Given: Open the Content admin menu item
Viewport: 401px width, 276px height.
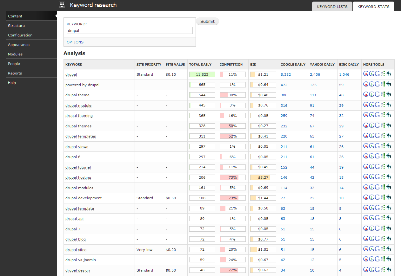Looking at the screenshot, I should [x=32, y=16].
